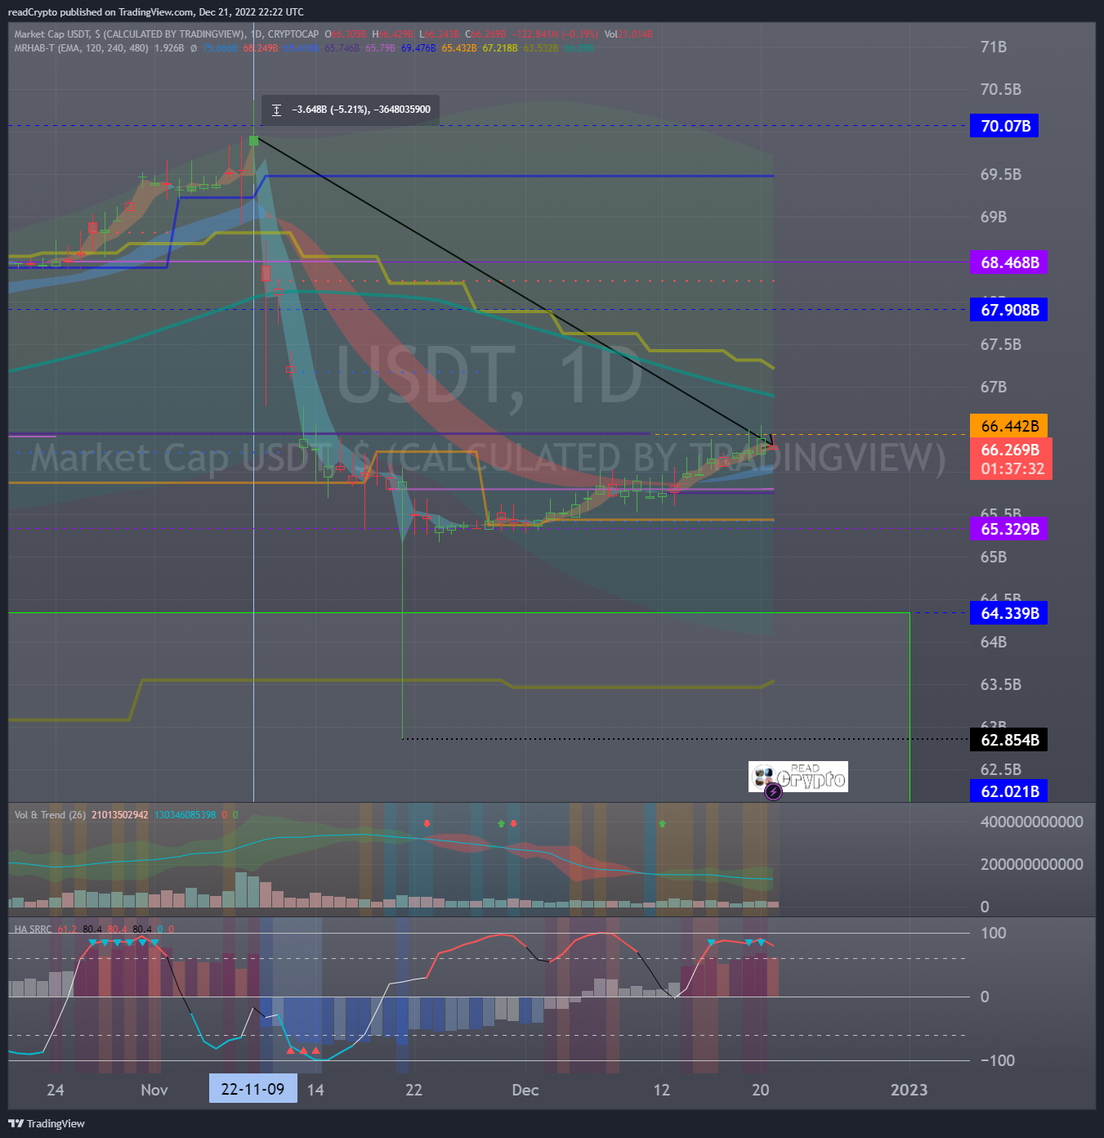This screenshot has width=1104, height=1138.
Task: Click the -100 oscillator axis label
Action: click(x=998, y=1060)
